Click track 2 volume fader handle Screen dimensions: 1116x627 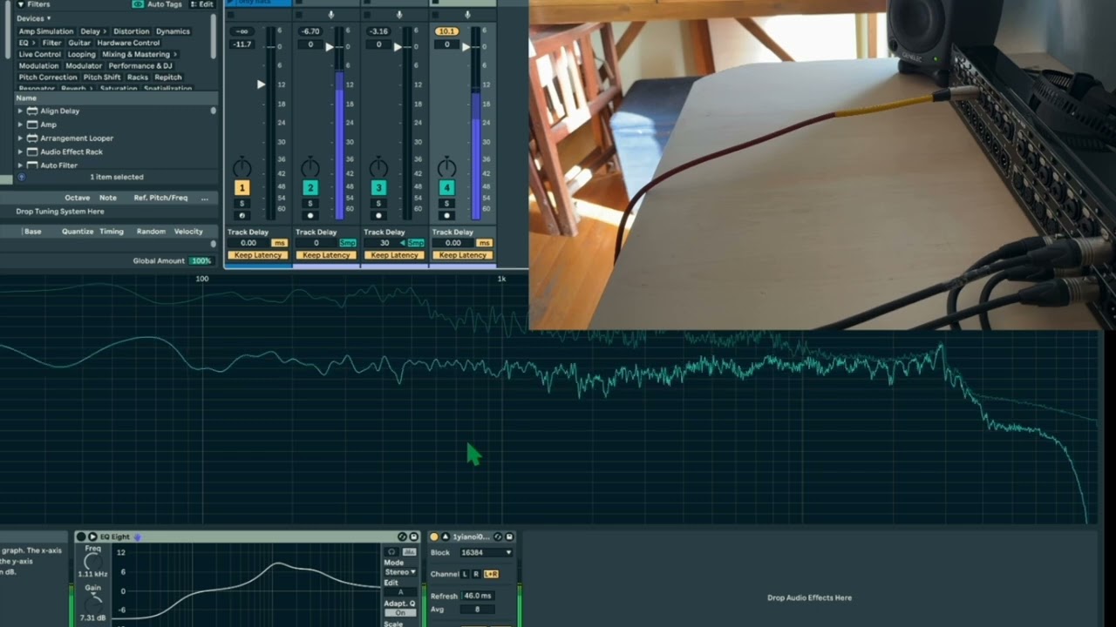[x=329, y=46]
